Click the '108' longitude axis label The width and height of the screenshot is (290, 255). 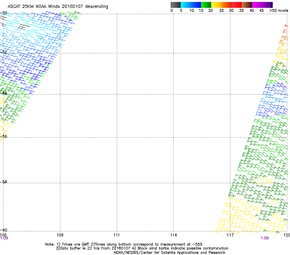pos(60,235)
